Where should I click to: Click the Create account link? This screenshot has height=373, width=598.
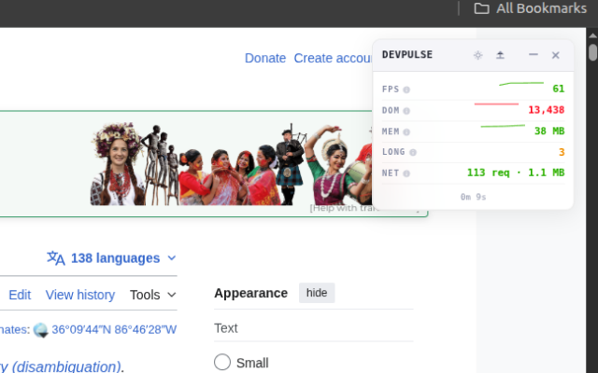[x=333, y=58]
